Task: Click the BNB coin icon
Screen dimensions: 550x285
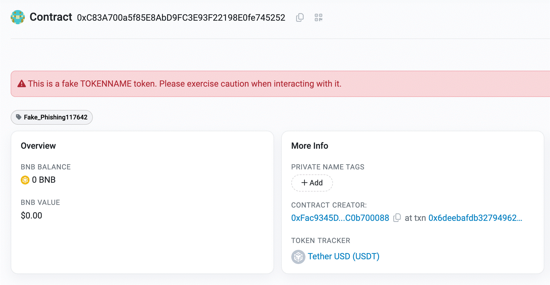Action: (x=25, y=180)
